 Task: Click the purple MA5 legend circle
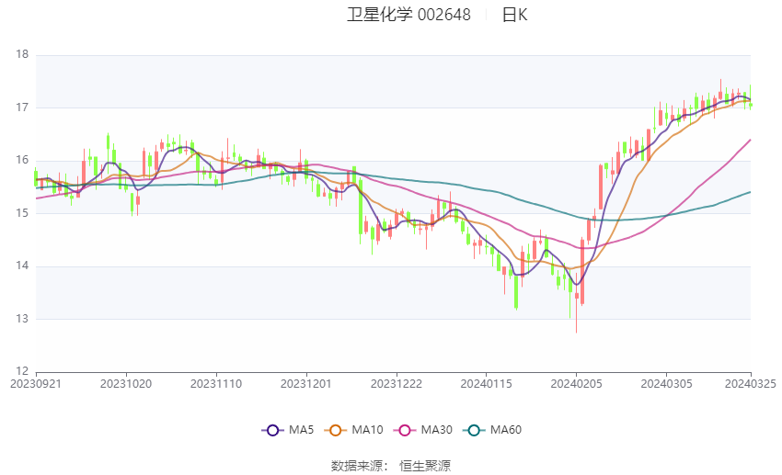click(x=271, y=430)
